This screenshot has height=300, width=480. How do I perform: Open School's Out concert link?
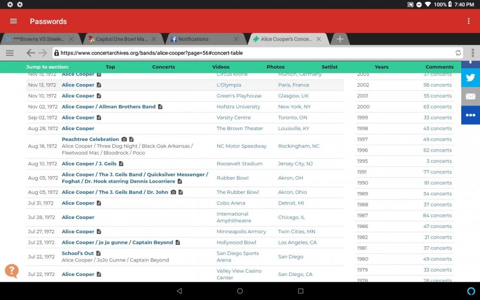tap(78, 253)
